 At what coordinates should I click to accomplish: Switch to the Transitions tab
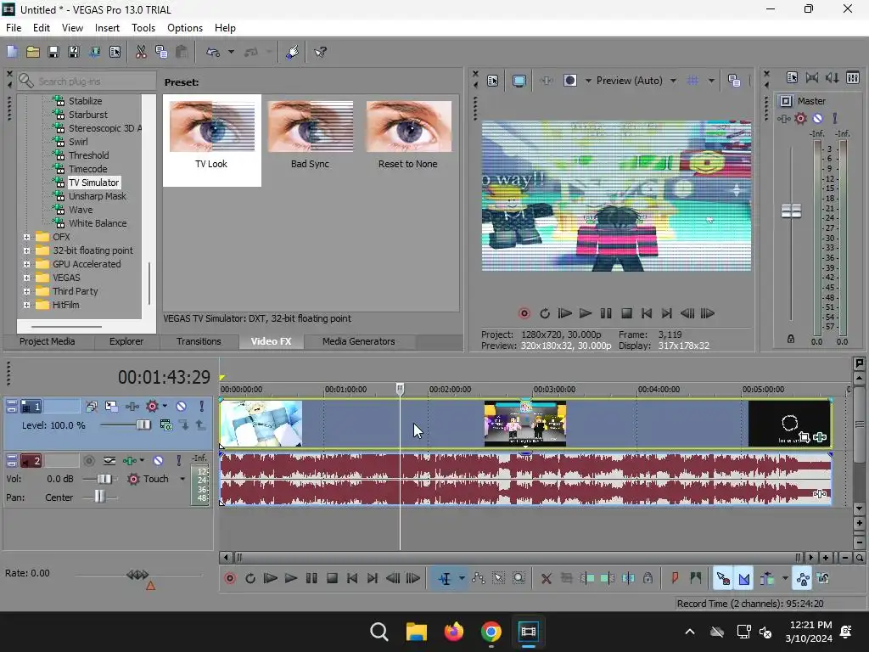point(199,341)
